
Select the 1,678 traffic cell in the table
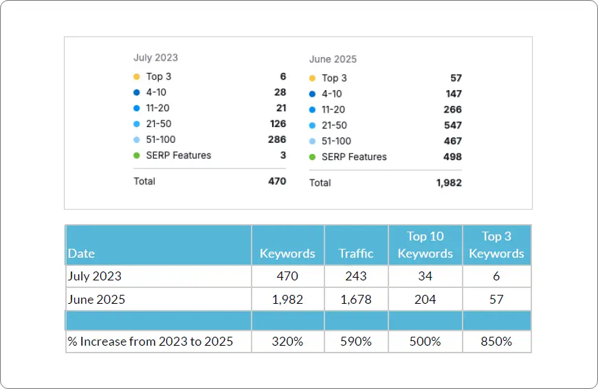pos(356,300)
